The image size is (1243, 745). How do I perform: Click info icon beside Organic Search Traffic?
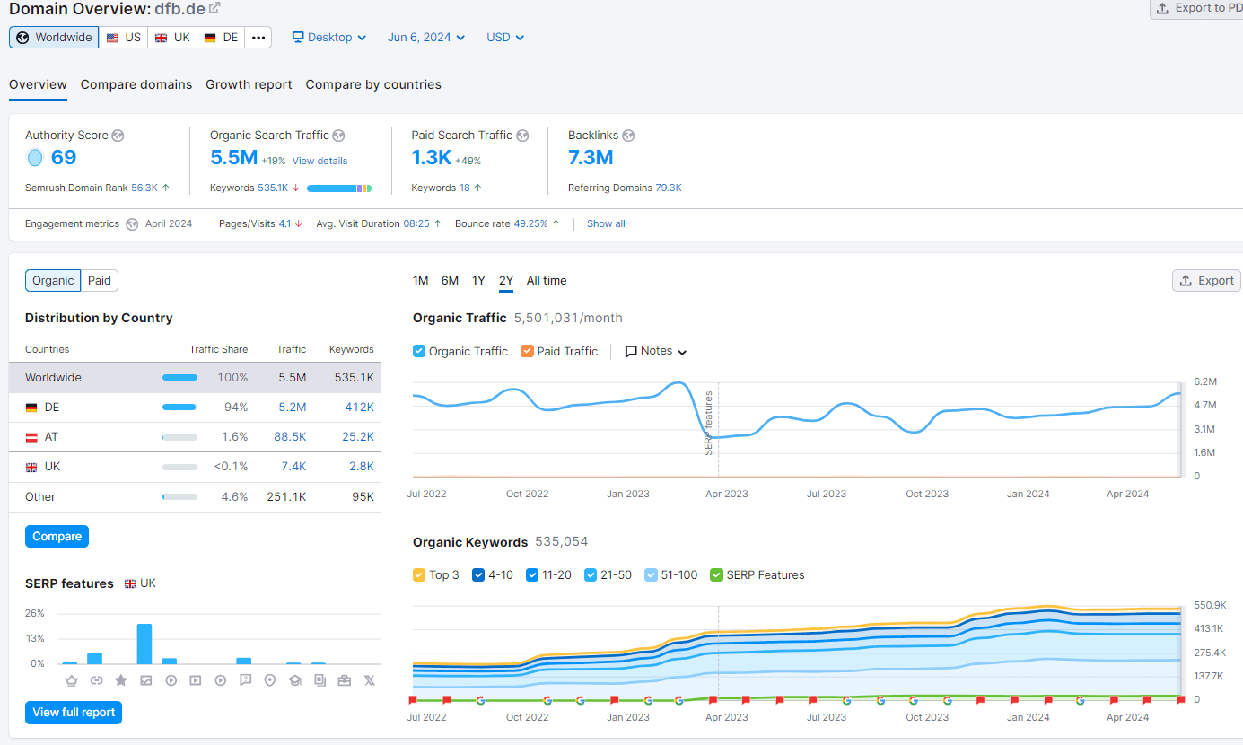(x=338, y=136)
